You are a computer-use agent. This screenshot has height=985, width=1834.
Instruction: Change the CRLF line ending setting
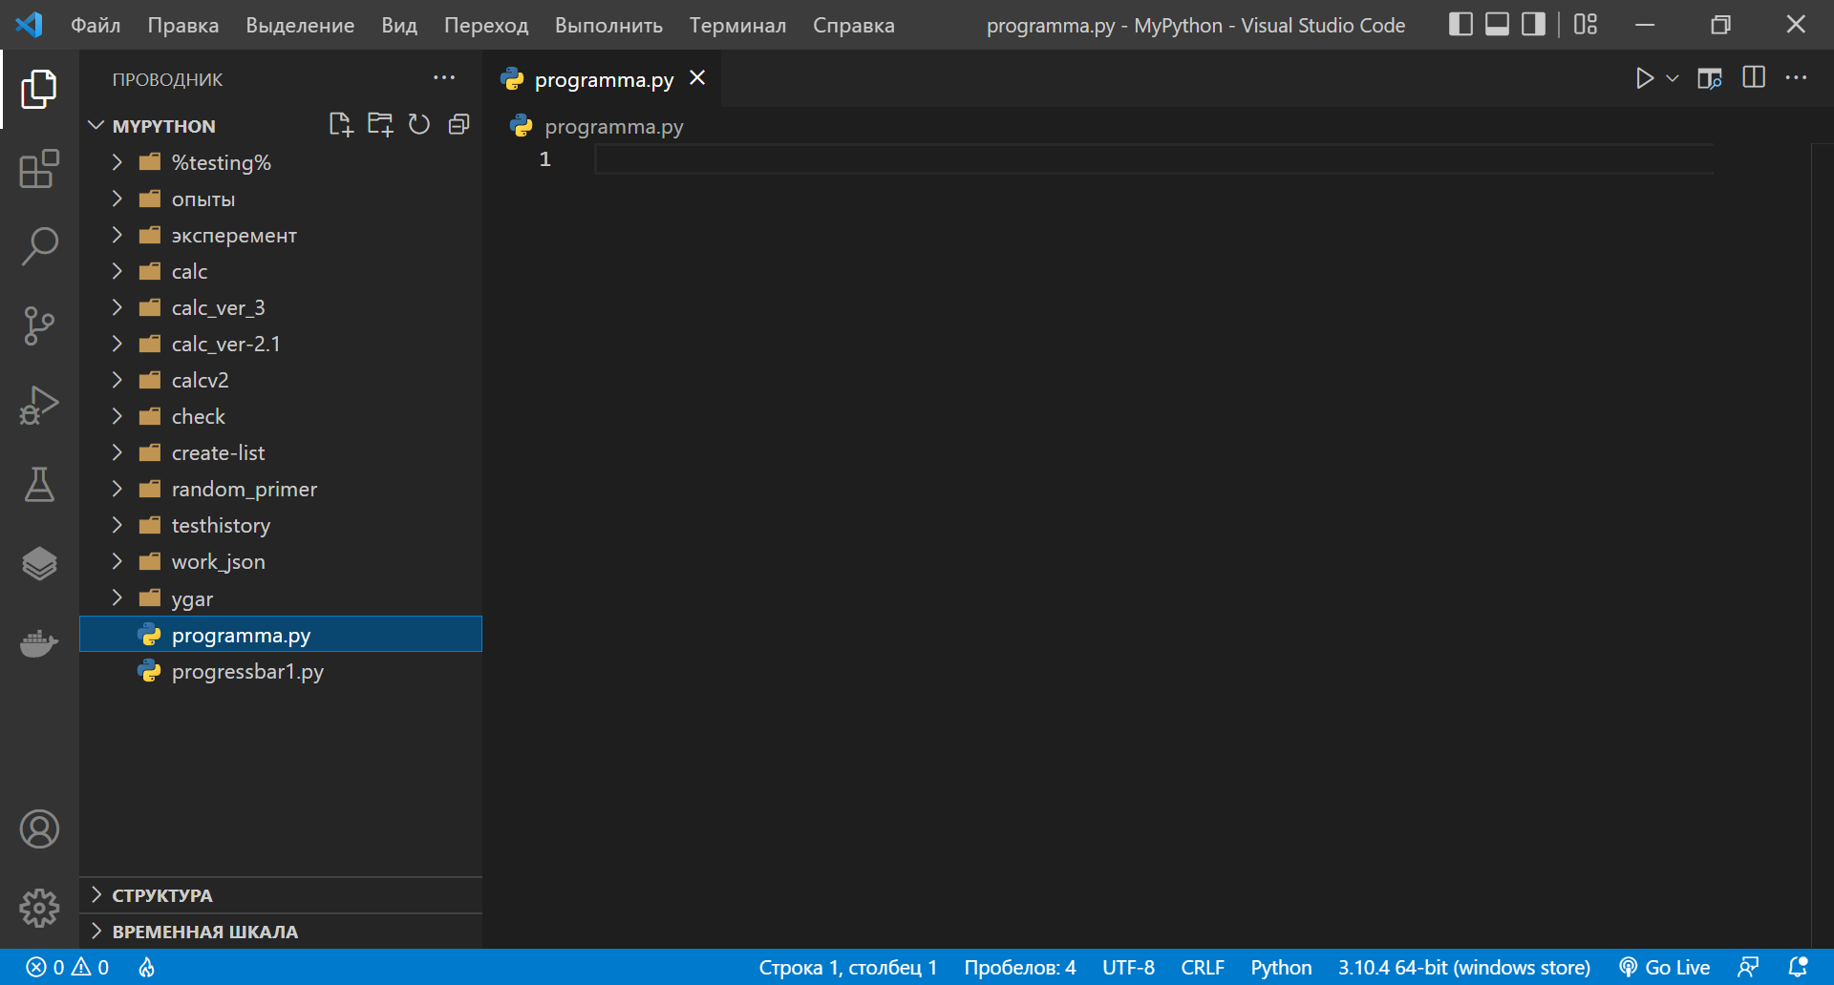[x=1202, y=967]
